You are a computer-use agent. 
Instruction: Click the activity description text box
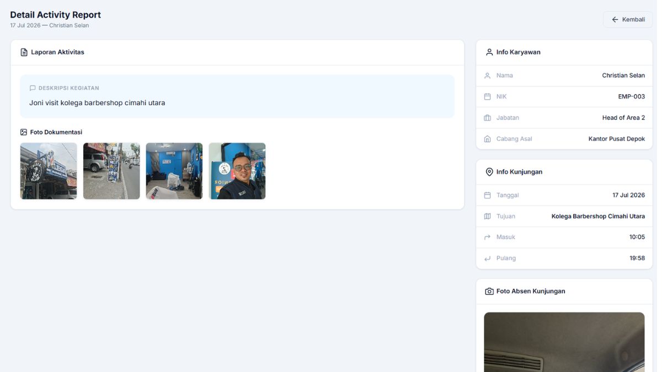(237, 96)
